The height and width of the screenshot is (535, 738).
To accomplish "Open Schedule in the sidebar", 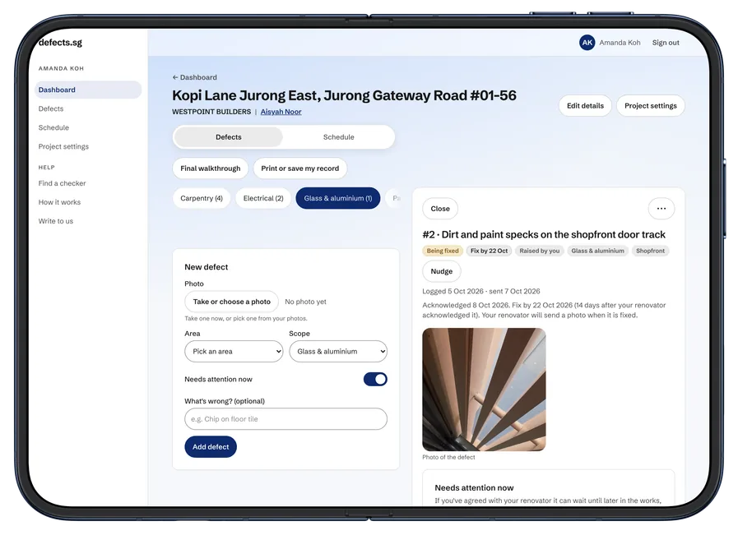I will click(x=53, y=127).
